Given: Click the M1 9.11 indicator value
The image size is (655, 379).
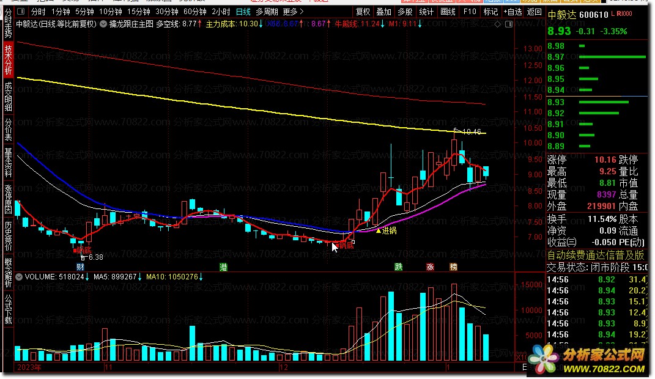Looking at the screenshot, I should (x=405, y=24).
